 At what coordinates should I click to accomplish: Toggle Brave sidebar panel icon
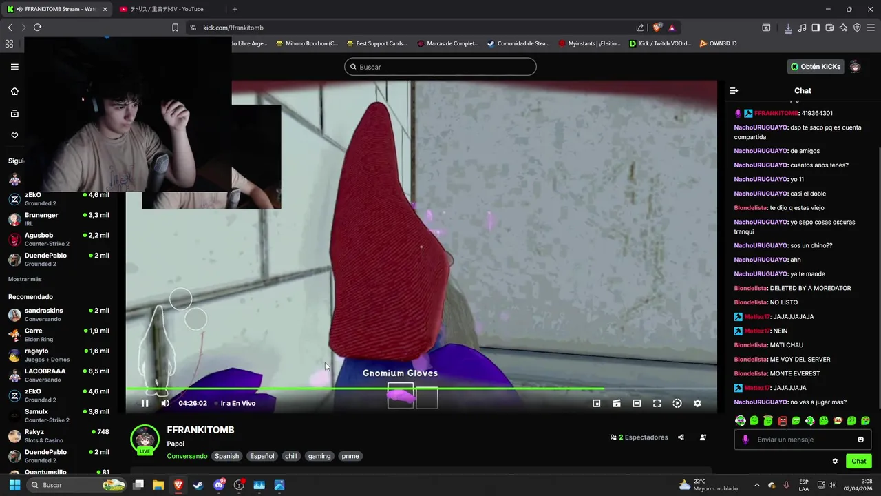tap(816, 28)
